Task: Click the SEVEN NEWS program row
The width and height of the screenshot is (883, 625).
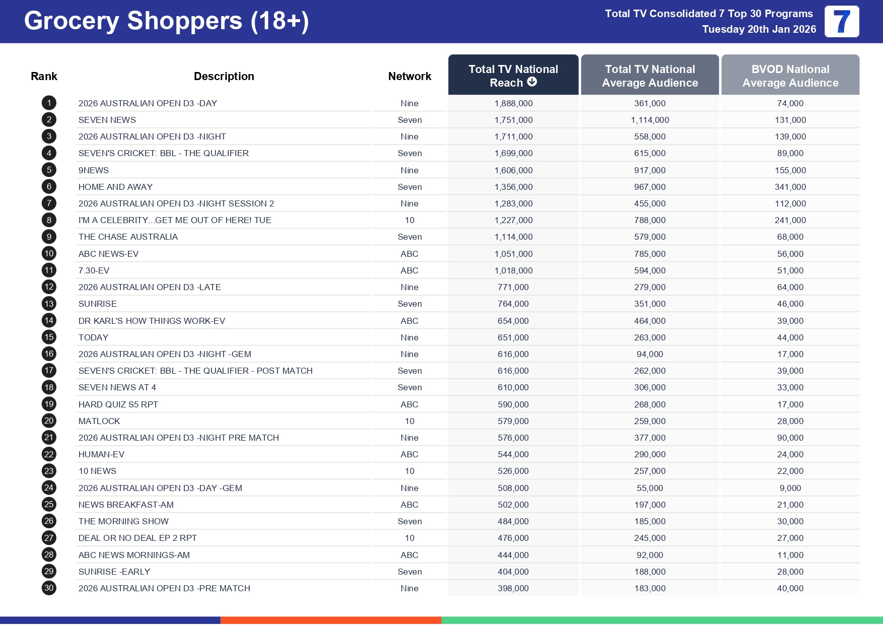Action: (107, 120)
